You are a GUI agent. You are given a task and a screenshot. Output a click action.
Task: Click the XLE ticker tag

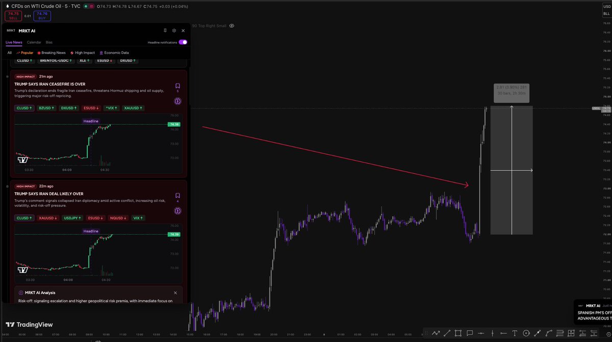85,61
